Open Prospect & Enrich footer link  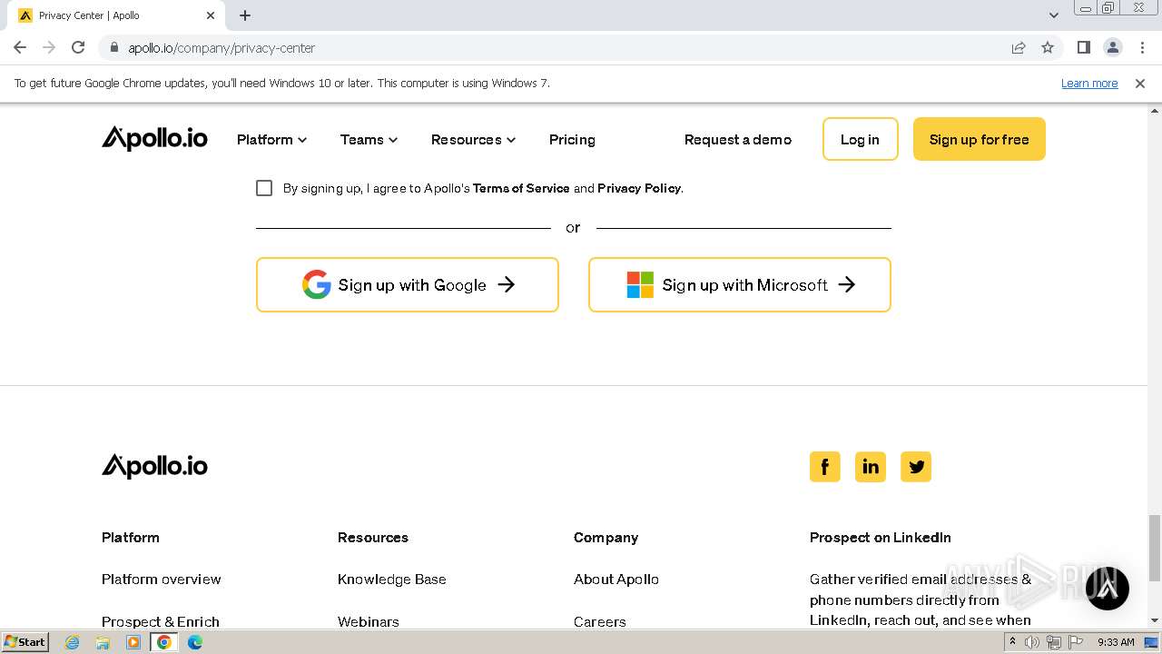click(x=161, y=621)
